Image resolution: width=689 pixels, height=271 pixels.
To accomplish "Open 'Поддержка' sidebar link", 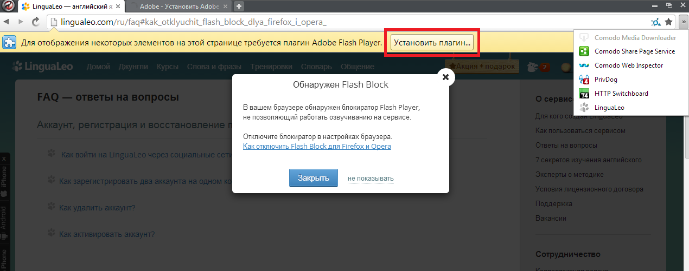I will pos(554,203).
